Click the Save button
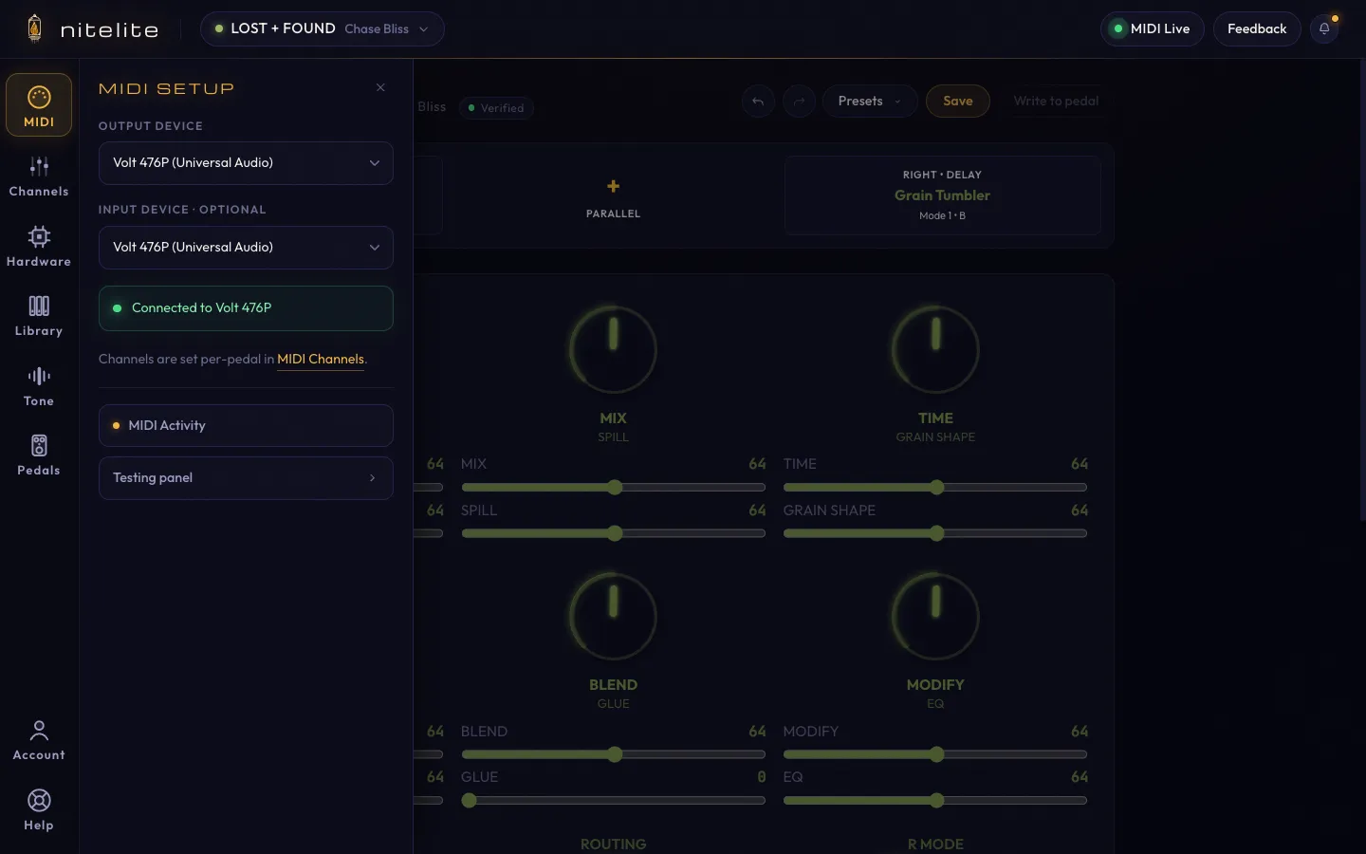Image resolution: width=1366 pixels, height=854 pixels. [958, 102]
